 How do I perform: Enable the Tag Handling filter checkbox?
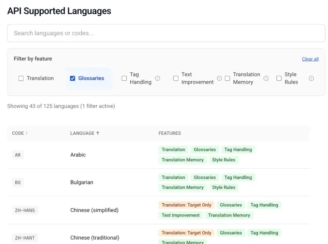coord(124,78)
